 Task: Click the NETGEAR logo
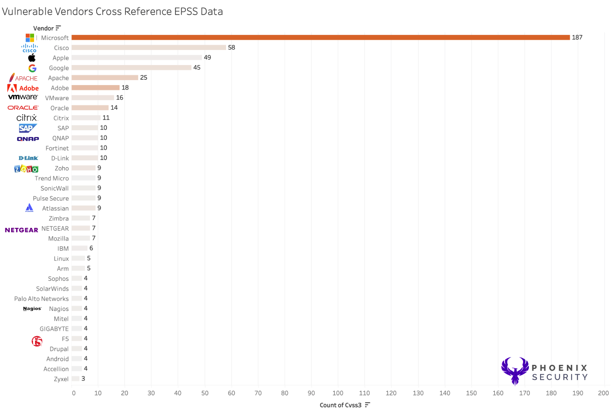21,230
